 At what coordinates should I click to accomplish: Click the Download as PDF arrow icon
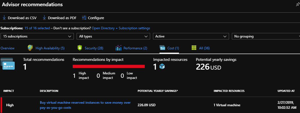[x=44, y=18]
